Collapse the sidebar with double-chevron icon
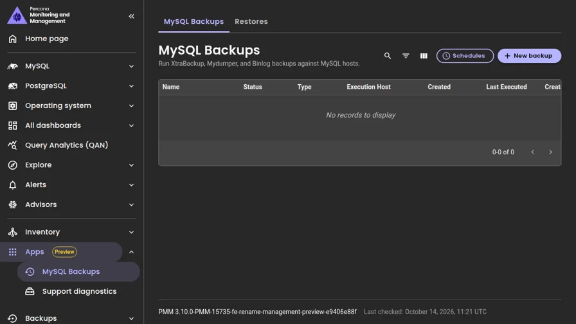This screenshot has width=576, height=324. point(132,16)
